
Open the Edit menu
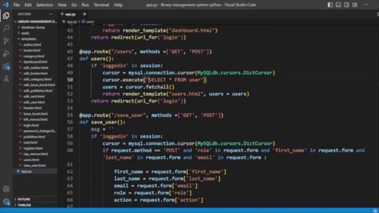coord(28,5)
